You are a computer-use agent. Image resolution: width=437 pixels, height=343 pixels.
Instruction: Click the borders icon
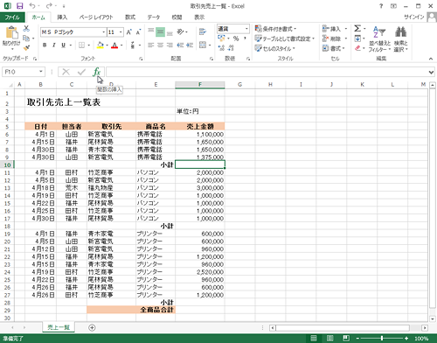click(81, 45)
